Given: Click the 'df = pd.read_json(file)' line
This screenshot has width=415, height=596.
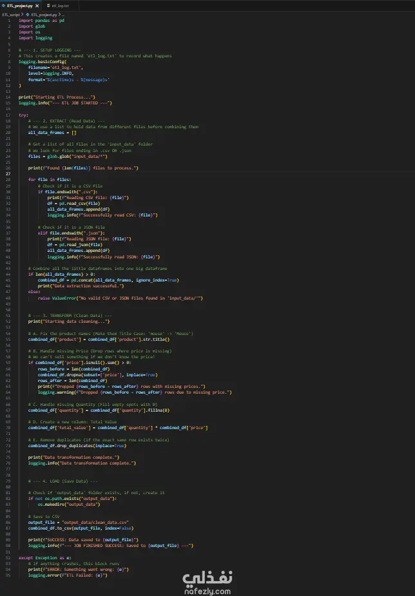Looking at the screenshot, I should click(75, 245).
